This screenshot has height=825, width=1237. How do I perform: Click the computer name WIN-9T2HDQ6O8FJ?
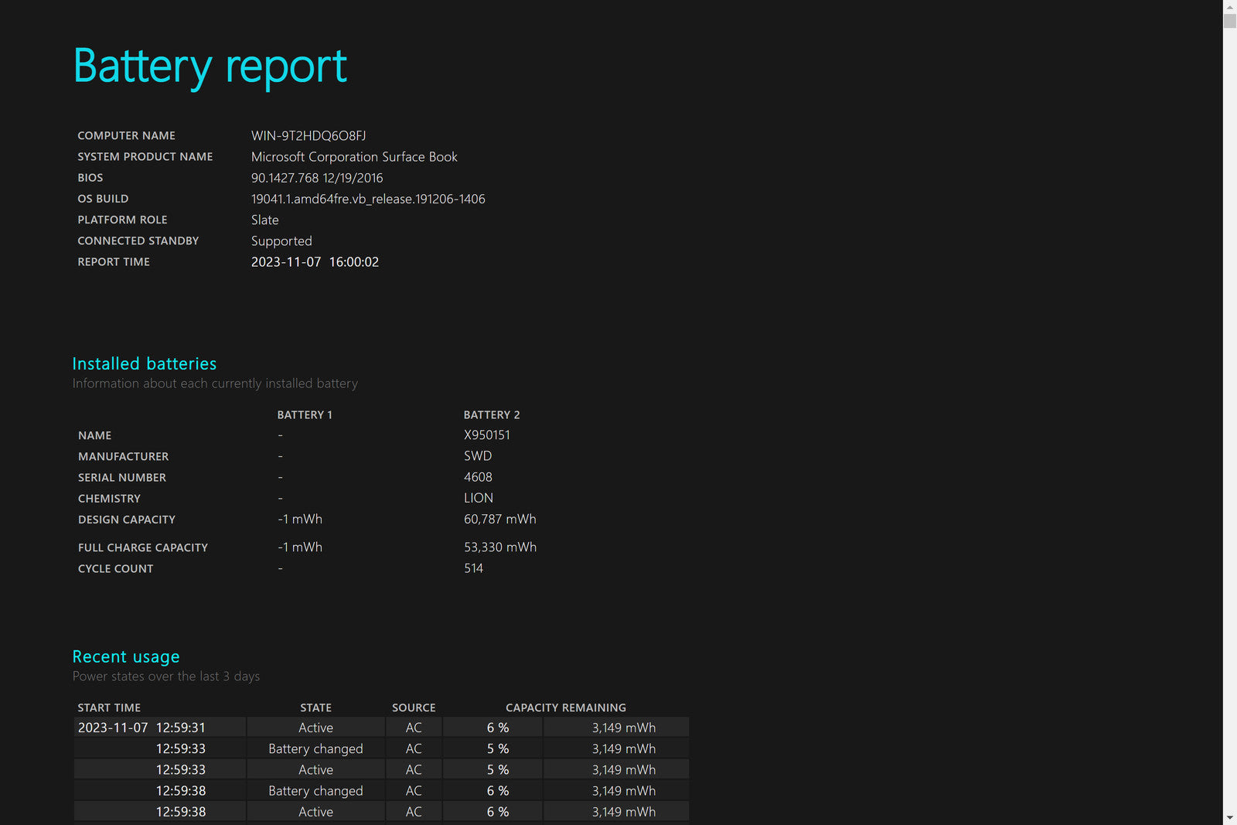click(308, 136)
